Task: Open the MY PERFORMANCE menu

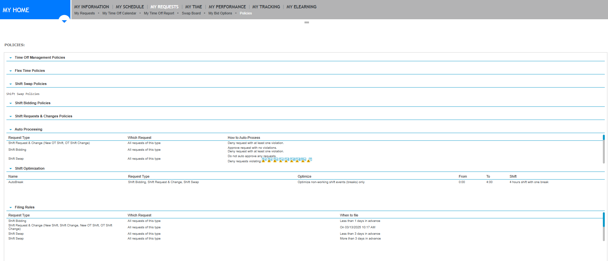Action: coord(227,7)
